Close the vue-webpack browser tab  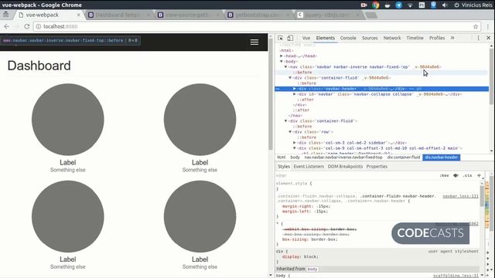click(79, 15)
